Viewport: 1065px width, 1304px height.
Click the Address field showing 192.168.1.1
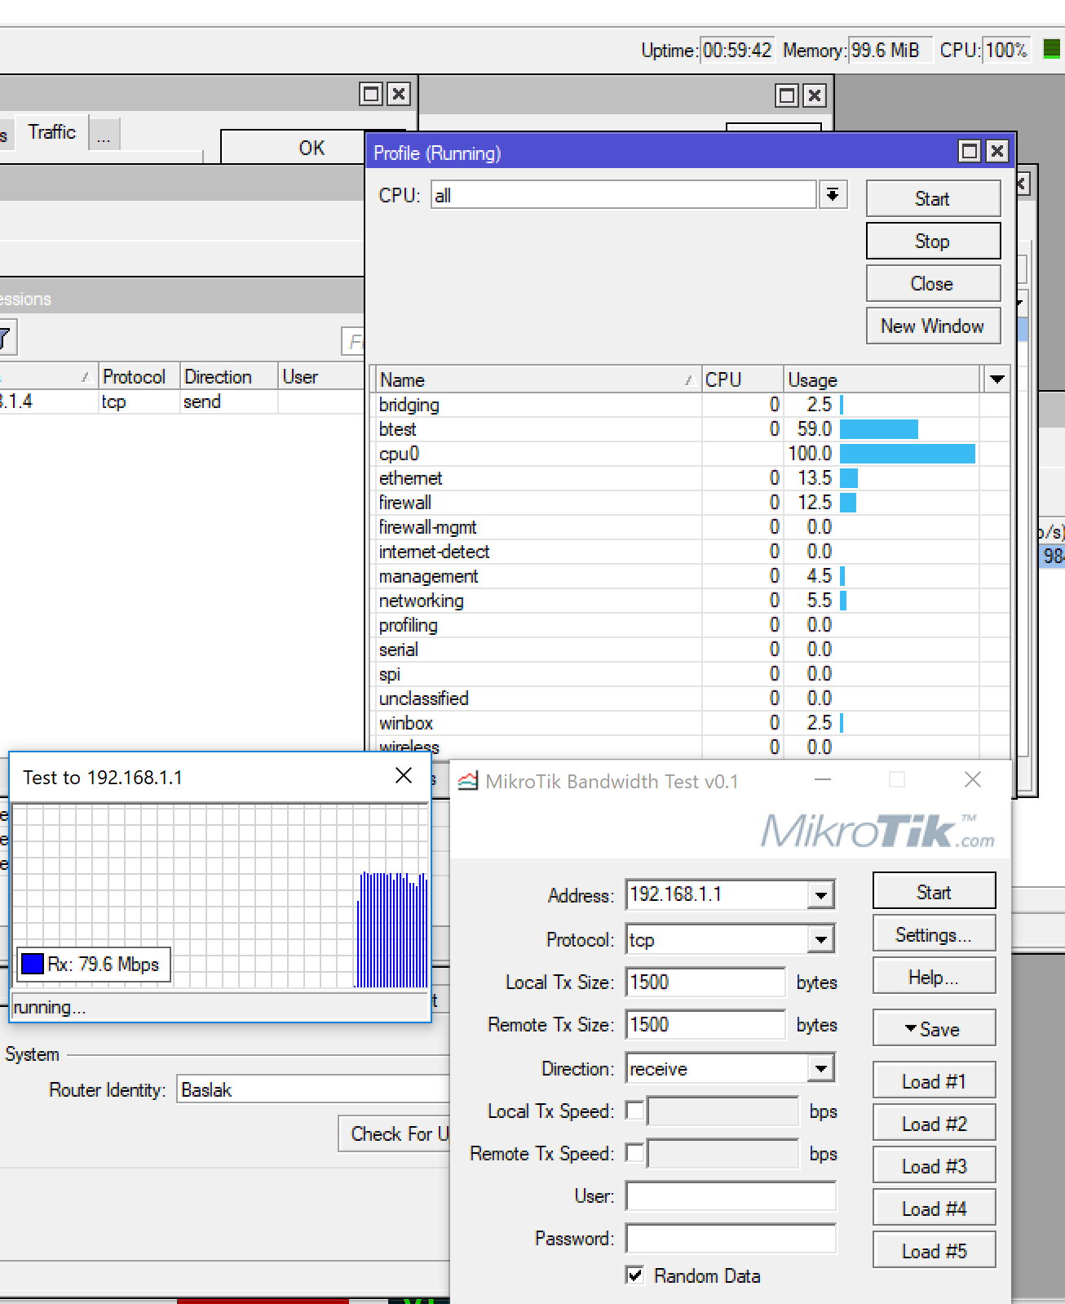tap(718, 895)
